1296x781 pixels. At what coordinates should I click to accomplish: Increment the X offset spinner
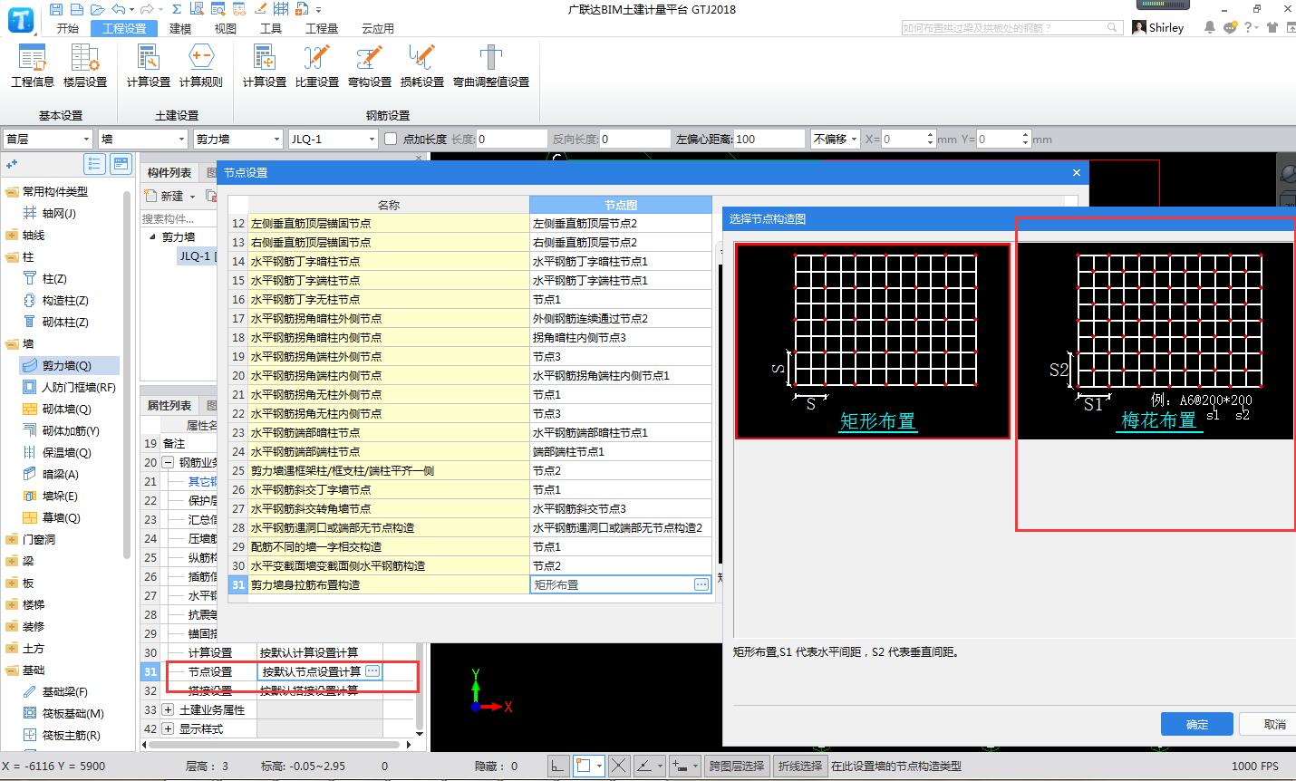click(930, 135)
